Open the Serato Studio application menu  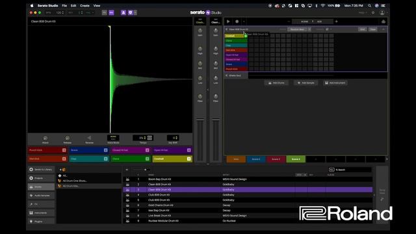point(47,6)
